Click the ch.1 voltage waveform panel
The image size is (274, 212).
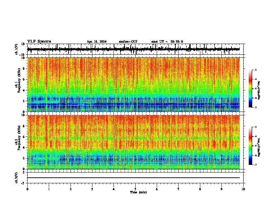pyautogui.click(x=135, y=49)
